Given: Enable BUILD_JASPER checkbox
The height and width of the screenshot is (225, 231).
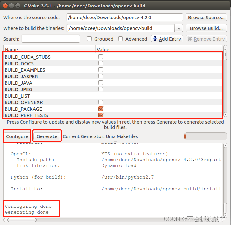Looking at the screenshot, I should click(x=101, y=76).
